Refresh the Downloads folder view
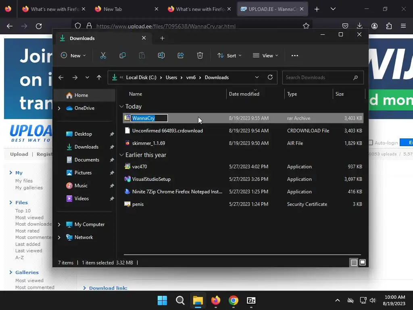Viewport: 413px width, 310px height. [270, 77]
